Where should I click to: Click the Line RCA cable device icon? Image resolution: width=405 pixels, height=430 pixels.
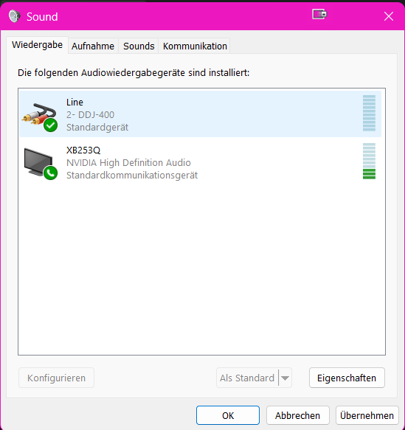[39, 117]
